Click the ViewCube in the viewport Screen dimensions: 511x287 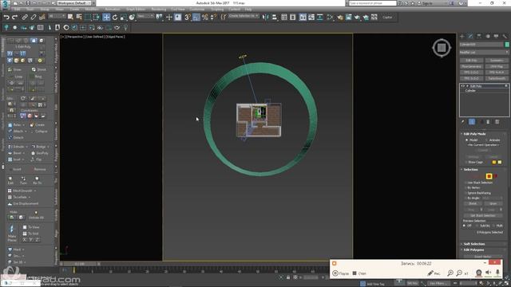[442, 48]
